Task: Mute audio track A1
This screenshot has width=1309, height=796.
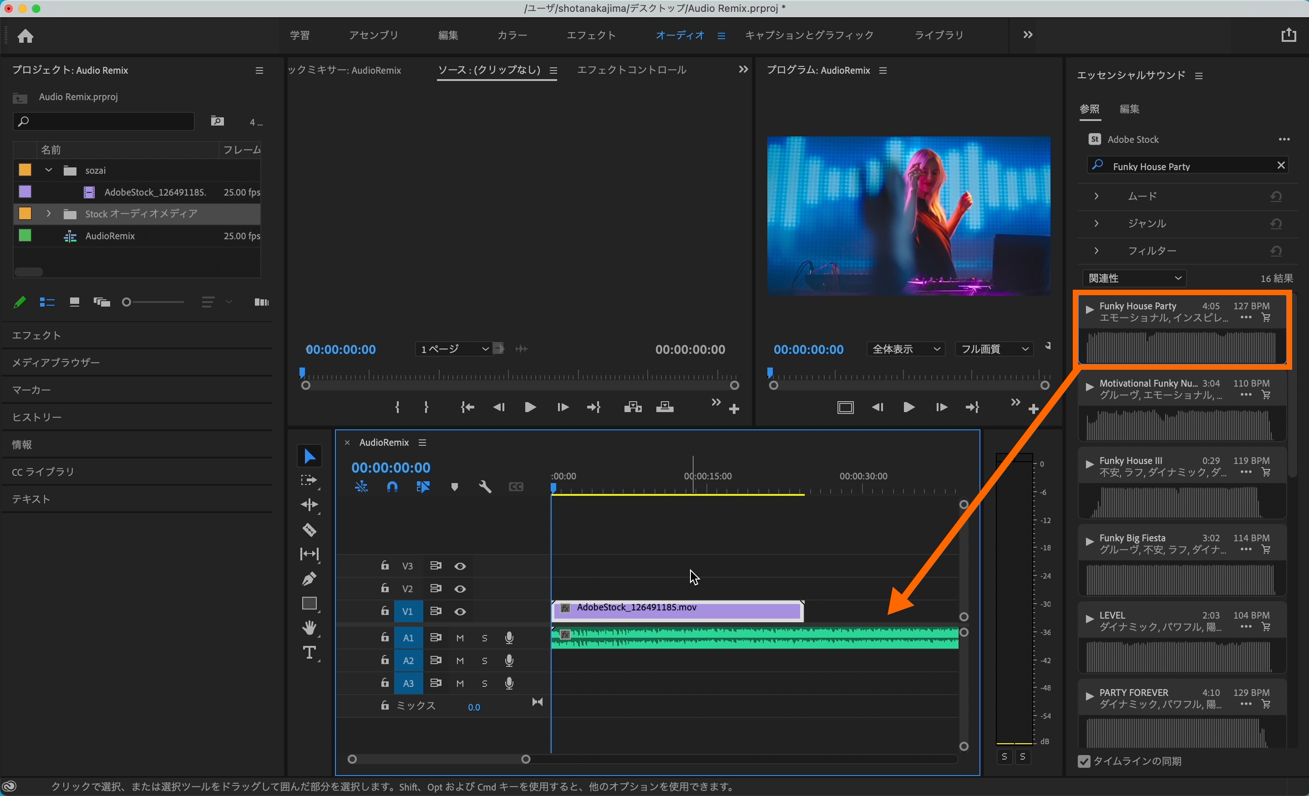Action: tap(460, 638)
